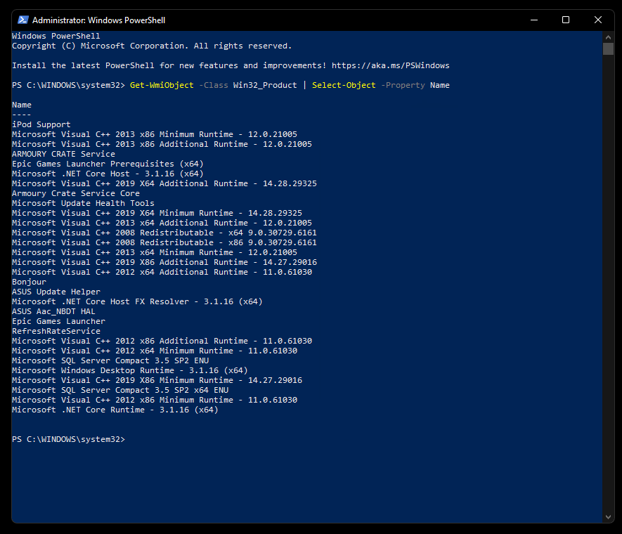Image resolution: width=622 pixels, height=534 pixels.
Task: Click the ASUS Update Helper entry
Action: (56, 292)
